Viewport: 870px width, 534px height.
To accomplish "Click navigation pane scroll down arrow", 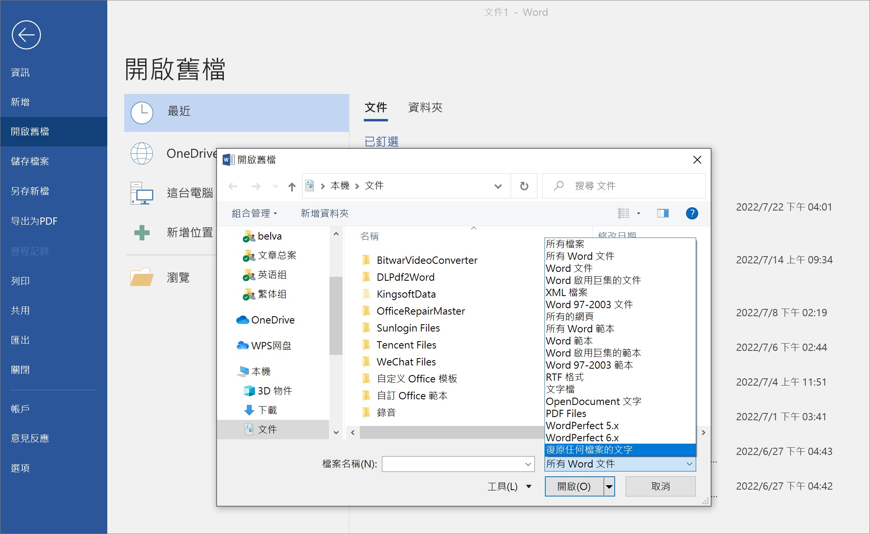I will [336, 432].
